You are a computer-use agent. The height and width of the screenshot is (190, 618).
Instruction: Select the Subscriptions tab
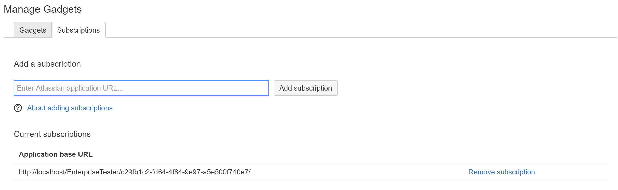point(78,30)
